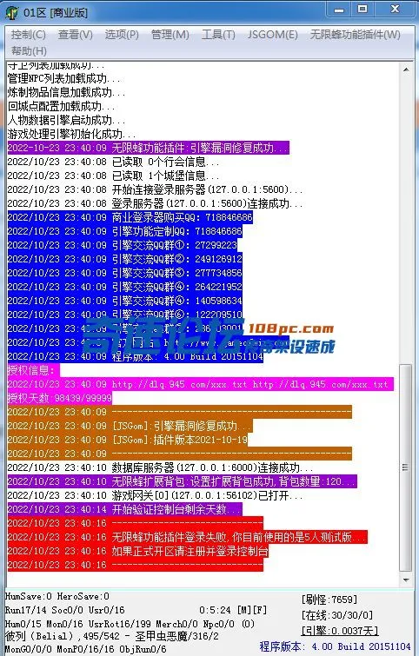This screenshot has width=419, height=656.
Task: Open the JSGOM(E) menu
Action: [x=272, y=34]
